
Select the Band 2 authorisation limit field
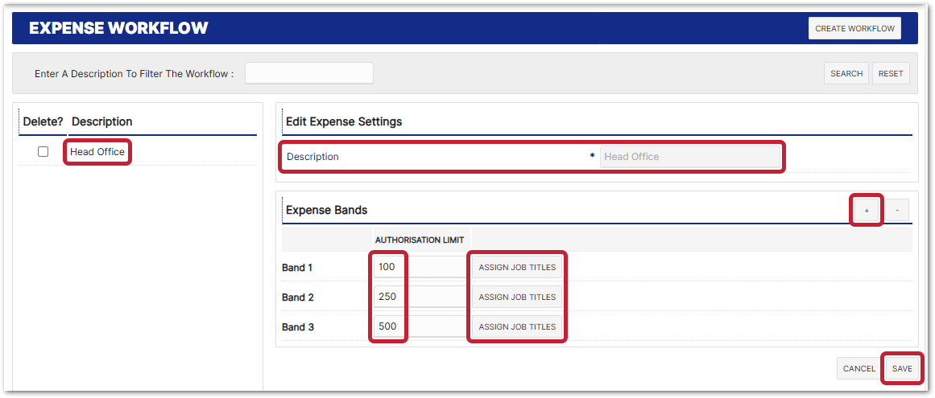click(x=420, y=297)
